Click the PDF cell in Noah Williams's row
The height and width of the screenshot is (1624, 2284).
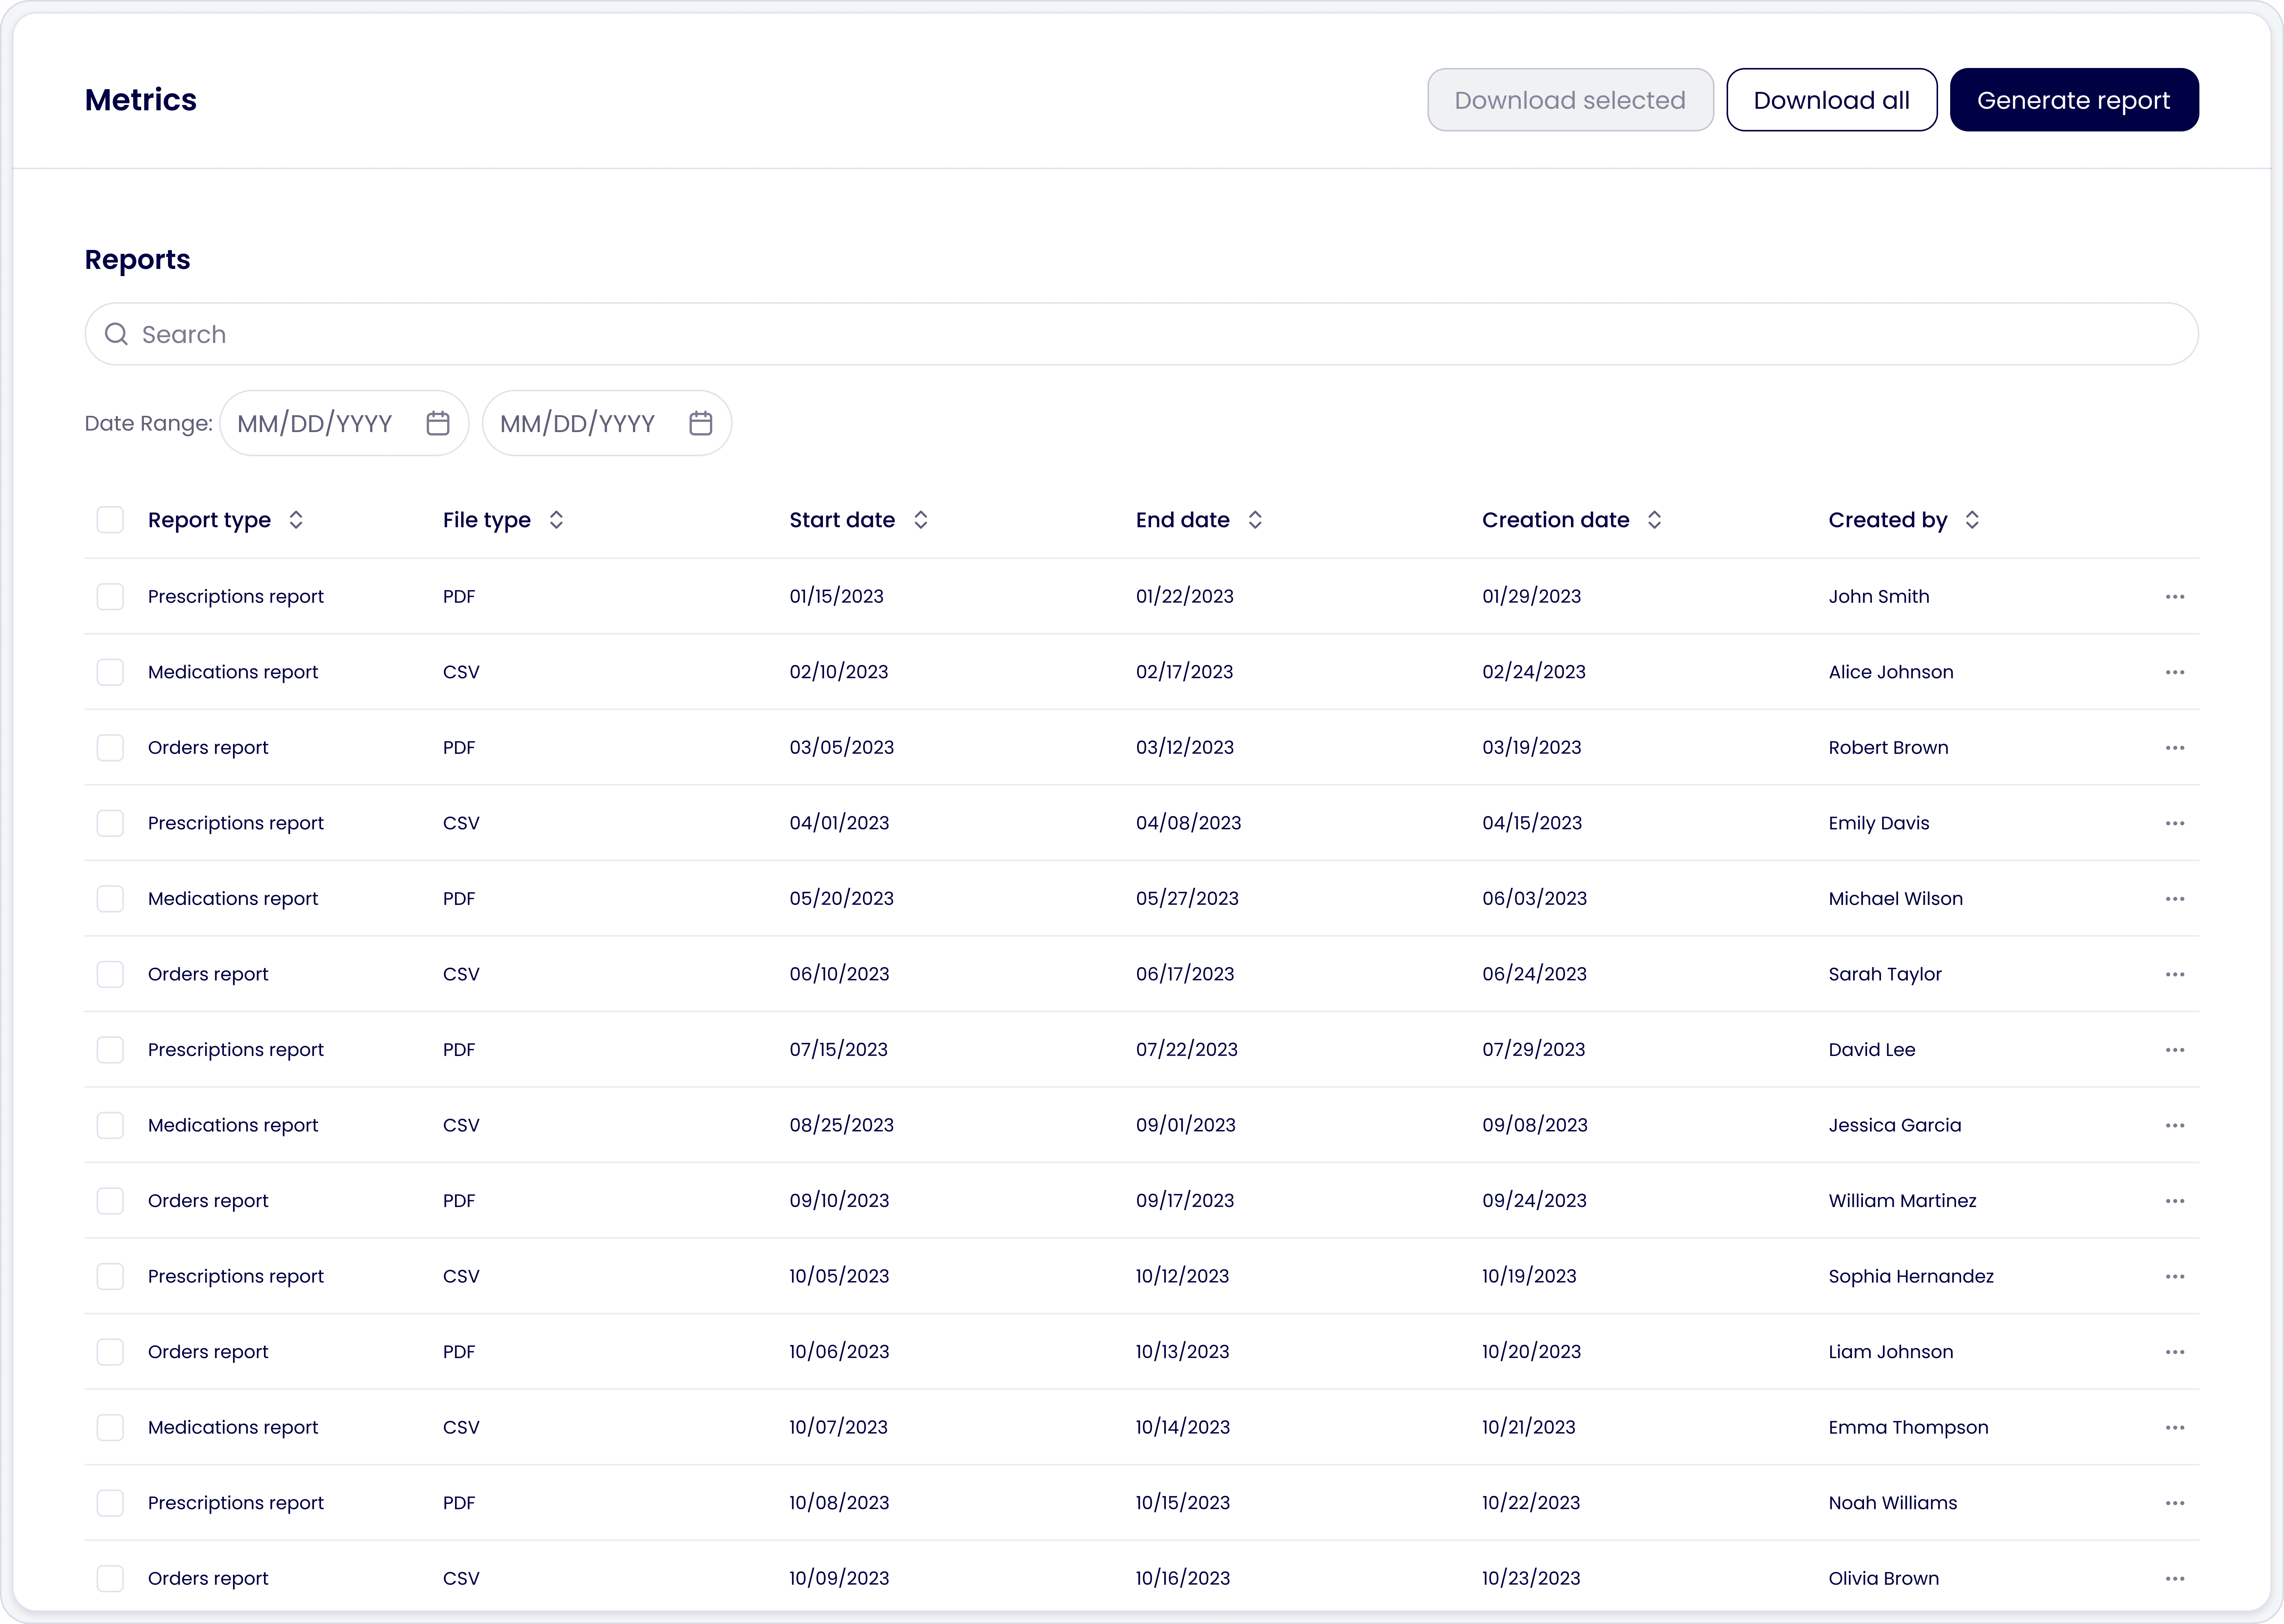pos(459,1503)
